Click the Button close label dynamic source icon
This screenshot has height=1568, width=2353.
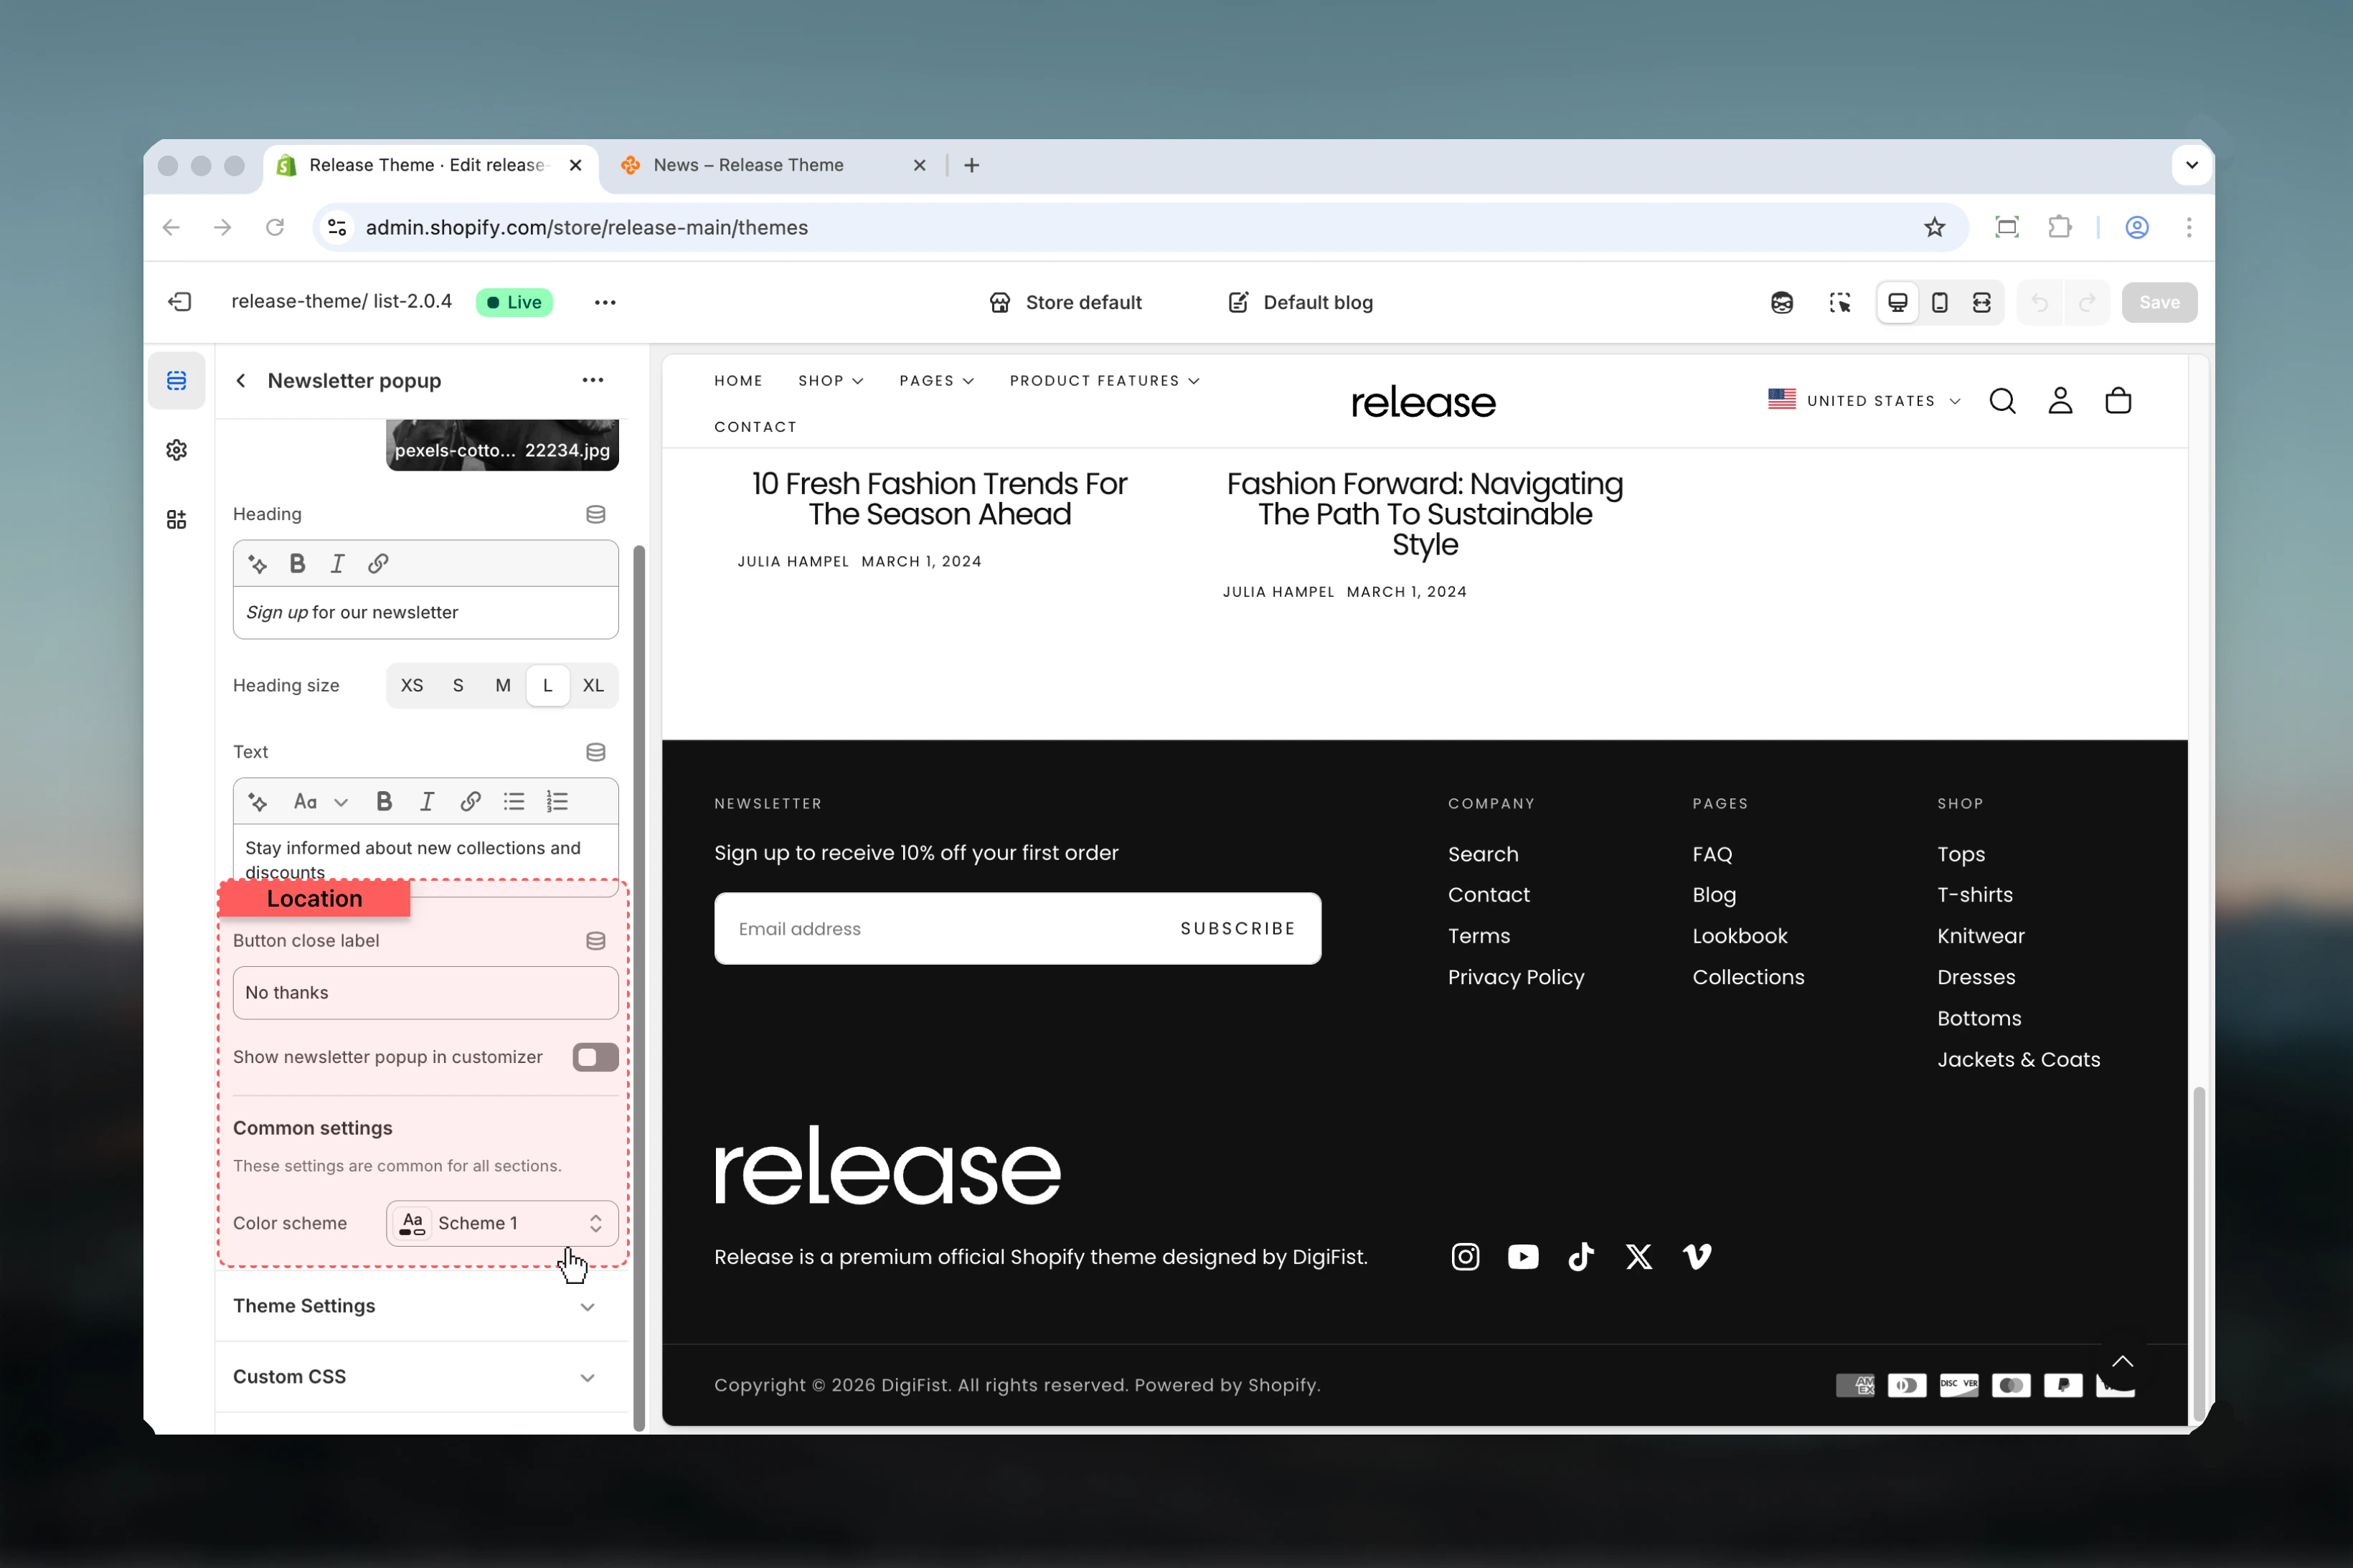[596, 941]
